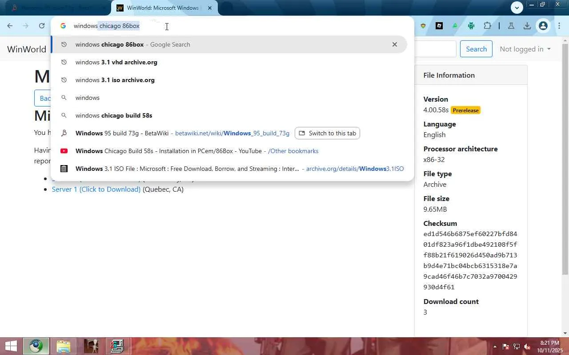Download from Server 1 (Quebec, CA)
Screen dimensions: 569x355
pyautogui.click(x=96, y=189)
